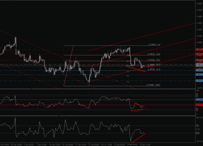Click the red 40.0000 indicator level label
This screenshot has width=203, height=146.
[199, 105]
